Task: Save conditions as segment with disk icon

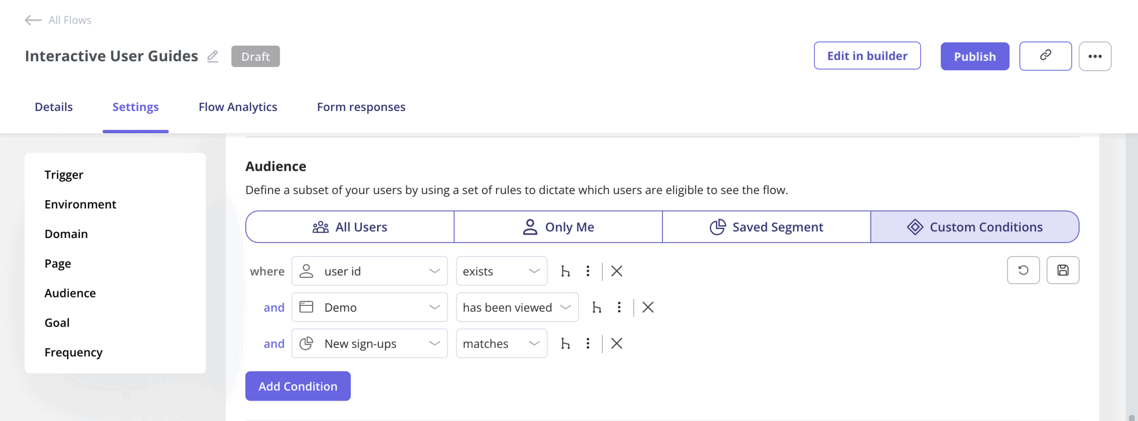Action: 1063,270
